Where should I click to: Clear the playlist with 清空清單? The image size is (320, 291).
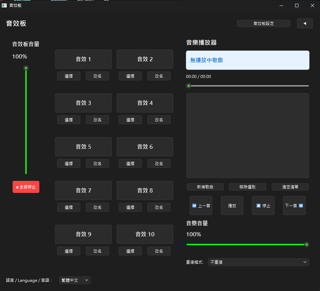[x=290, y=187]
